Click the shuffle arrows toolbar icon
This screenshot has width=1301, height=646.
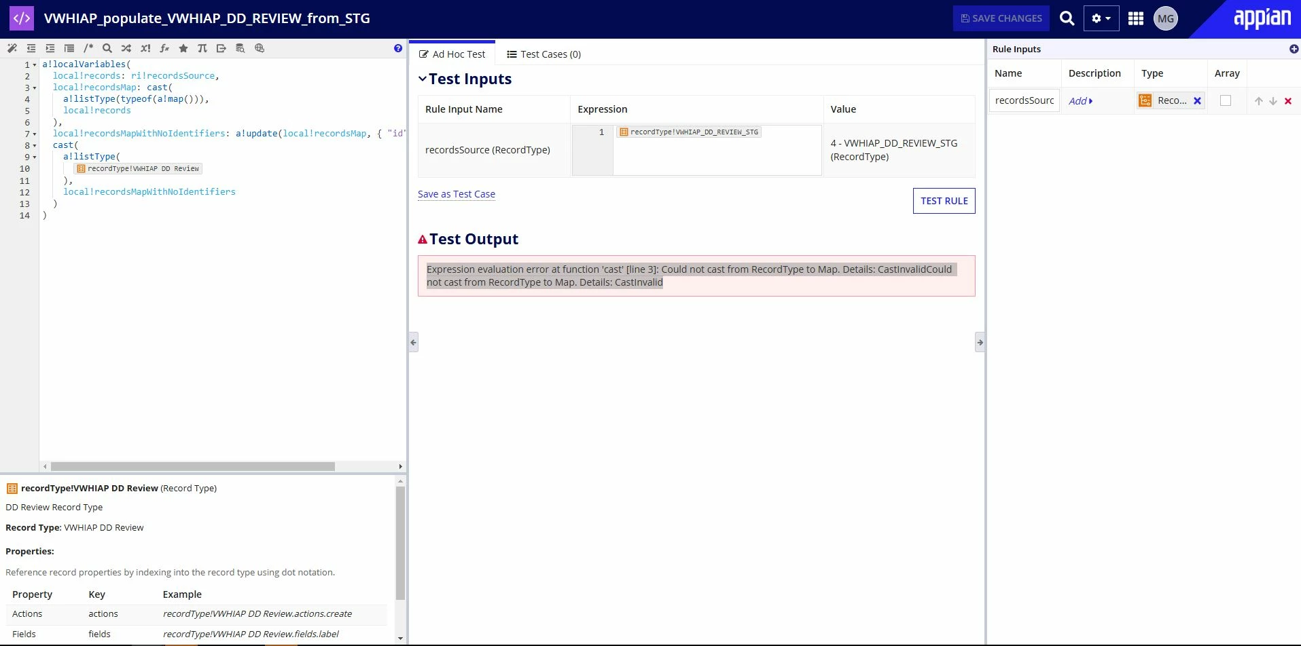pyautogui.click(x=126, y=48)
